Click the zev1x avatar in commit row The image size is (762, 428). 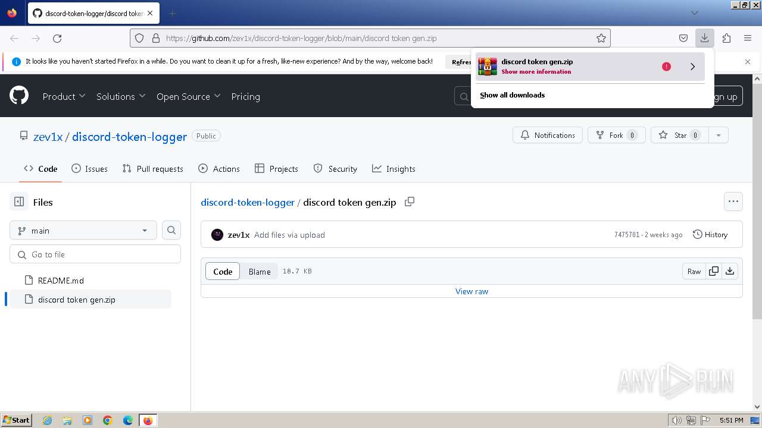point(217,235)
